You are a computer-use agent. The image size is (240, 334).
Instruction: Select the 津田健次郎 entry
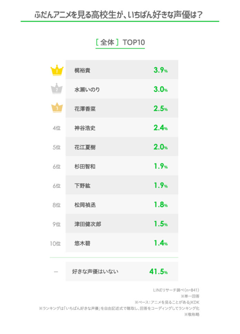[x=88, y=224]
